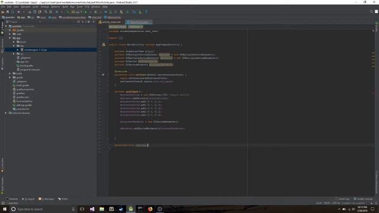The width and height of the screenshot is (379, 213).
Task: Toggle the Gradle side tool window button
Action: pyautogui.click(x=377, y=27)
